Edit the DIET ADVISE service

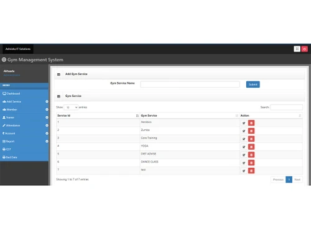[x=244, y=155]
